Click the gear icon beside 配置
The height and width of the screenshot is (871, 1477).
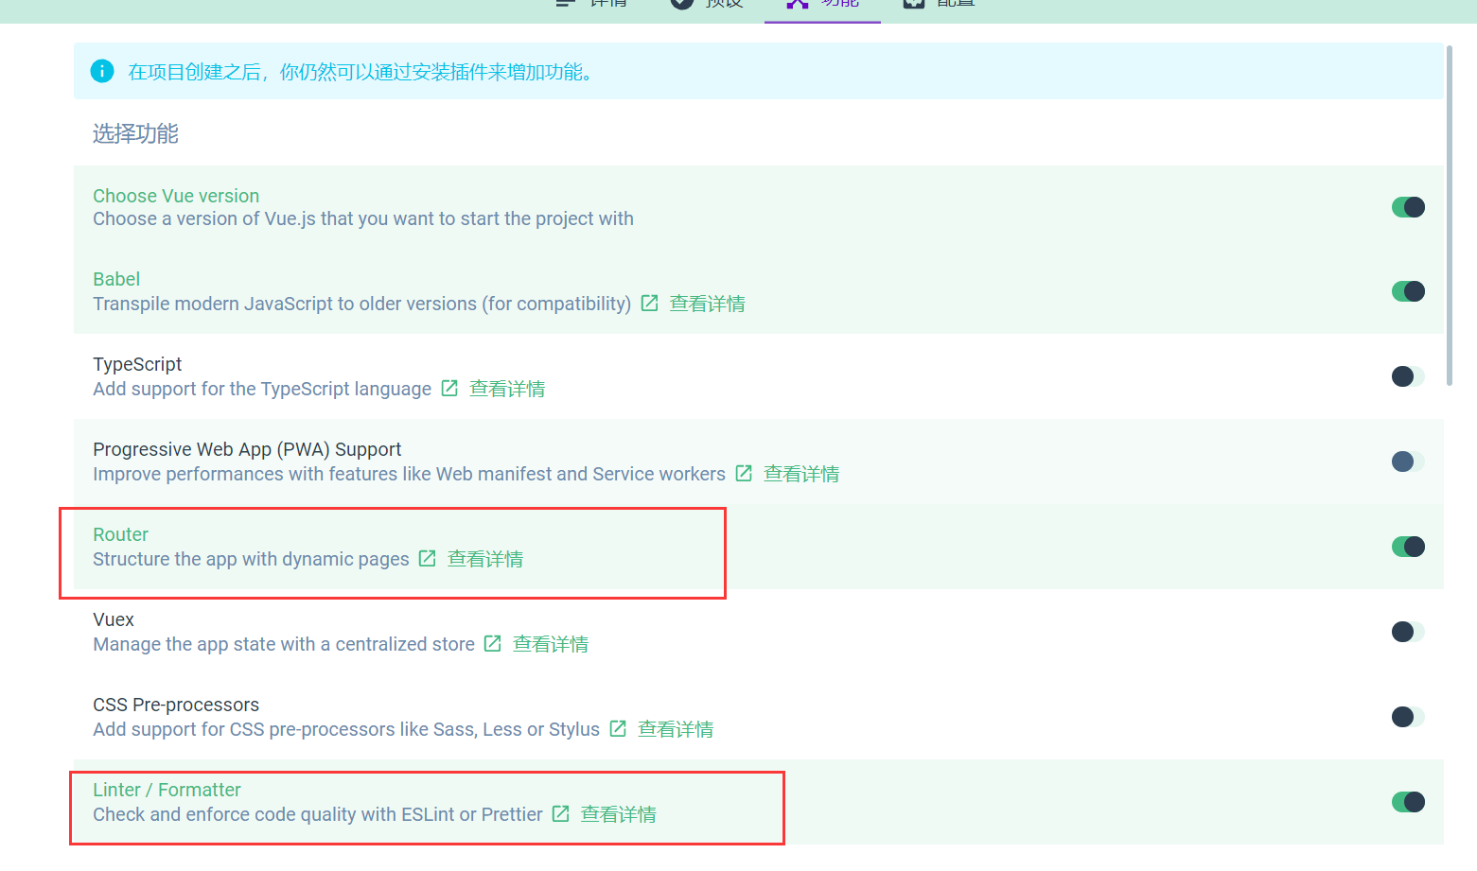point(913,4)
